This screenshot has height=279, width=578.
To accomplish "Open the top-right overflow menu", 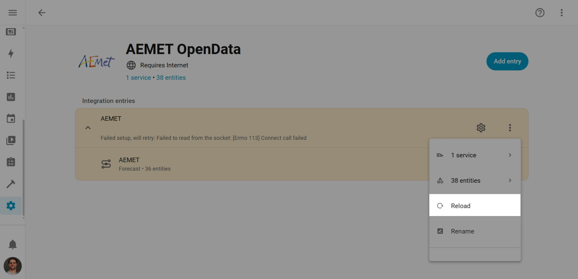I will 562,13.
